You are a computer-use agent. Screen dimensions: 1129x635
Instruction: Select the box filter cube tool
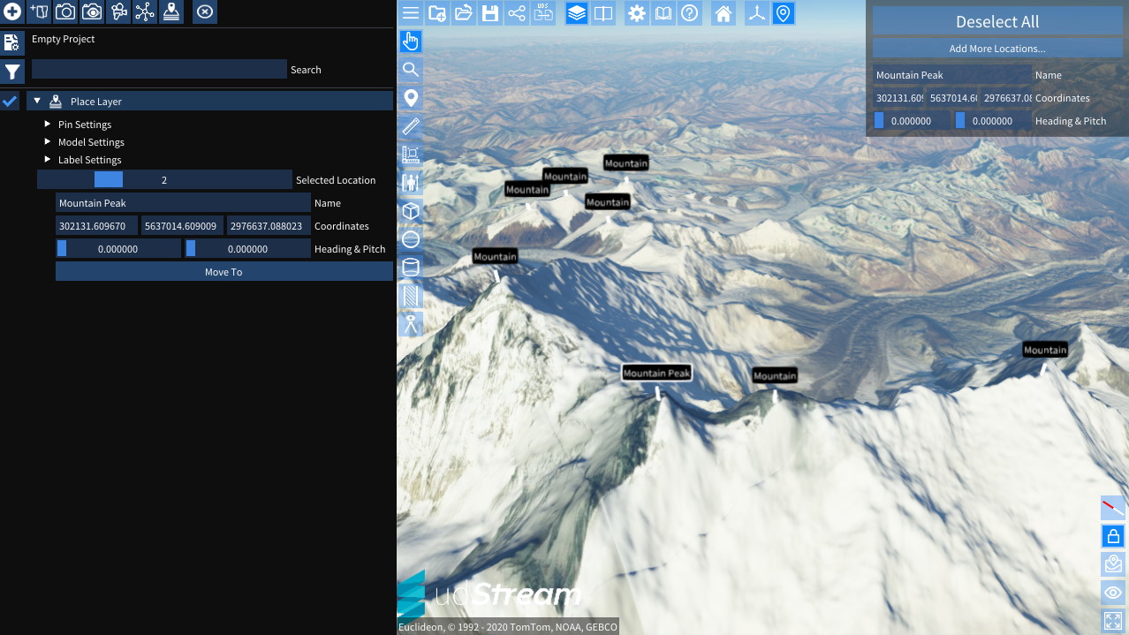(x=411, y=211)
